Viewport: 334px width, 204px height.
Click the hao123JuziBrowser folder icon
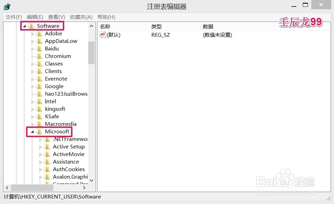39,94
